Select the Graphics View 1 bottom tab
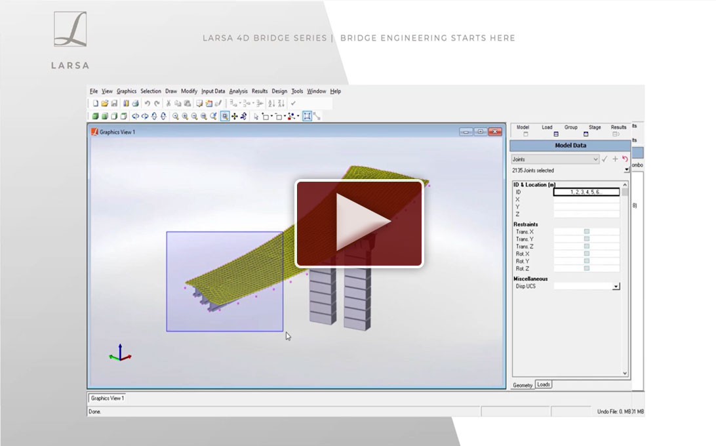 coord(108,398)
